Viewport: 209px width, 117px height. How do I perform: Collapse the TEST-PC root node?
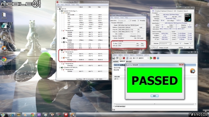click(x=58, y=9)
